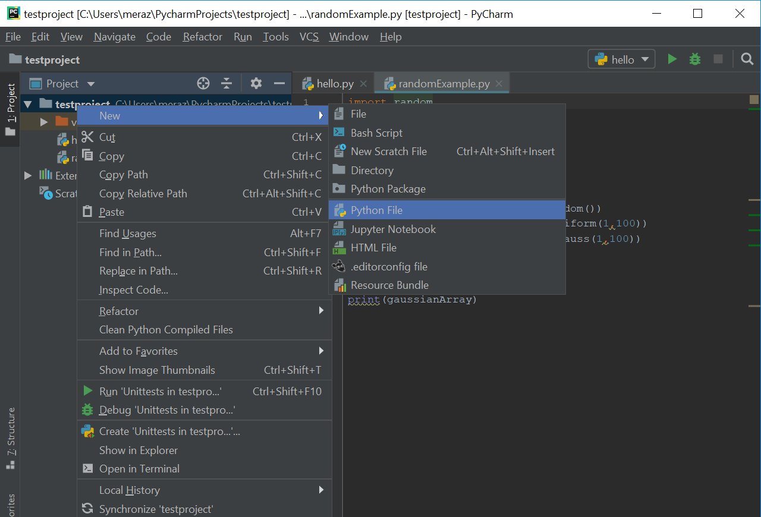Switch to the randomExample.py tab
The height and width of the screenshot is (517, 761).
(x=444, y=84)
